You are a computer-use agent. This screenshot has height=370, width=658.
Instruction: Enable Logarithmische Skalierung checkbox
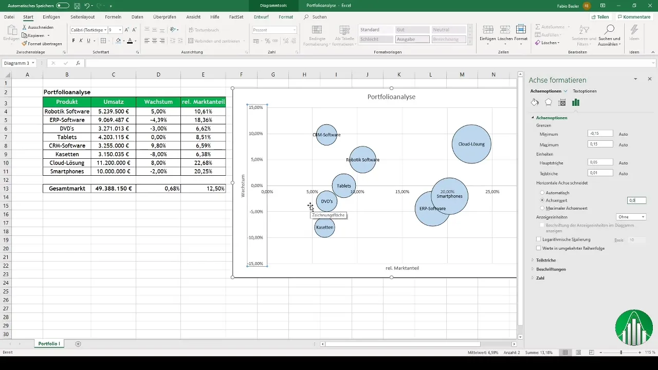point(538,239)
